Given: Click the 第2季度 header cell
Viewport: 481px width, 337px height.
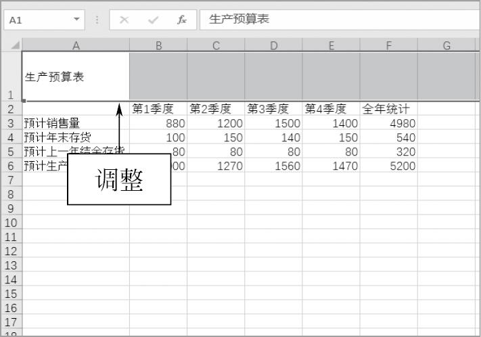Looking at the screenshot, I should (216, 109).
